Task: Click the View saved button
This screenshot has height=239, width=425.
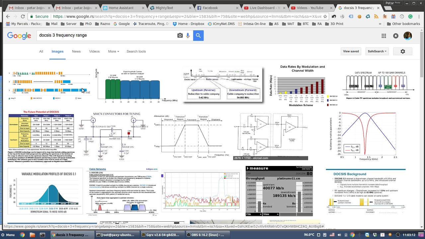Action: coord(351,51)
